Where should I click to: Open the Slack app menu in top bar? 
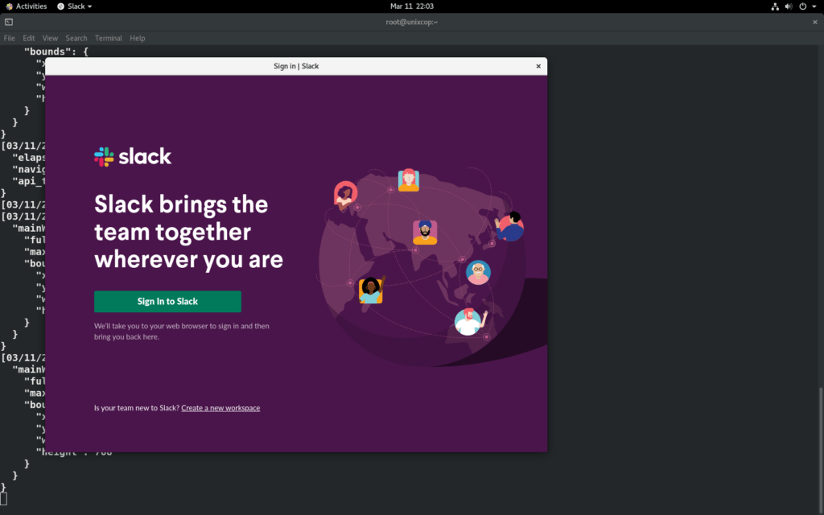(75, 6)
